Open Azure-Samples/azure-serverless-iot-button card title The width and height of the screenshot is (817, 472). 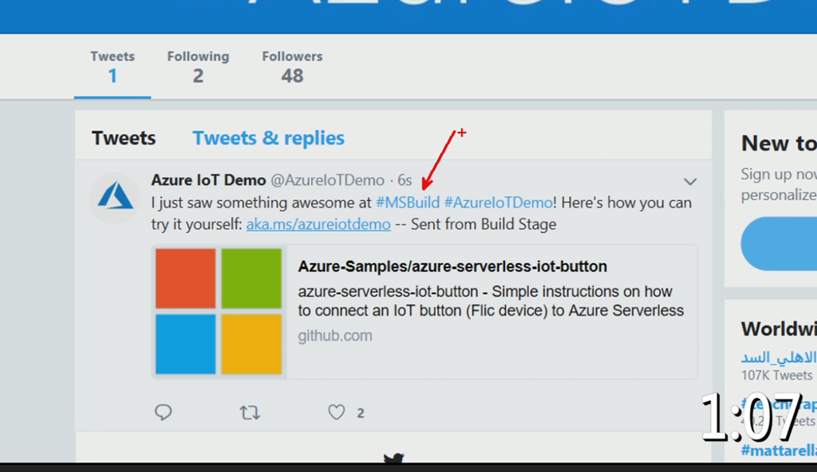452,266
